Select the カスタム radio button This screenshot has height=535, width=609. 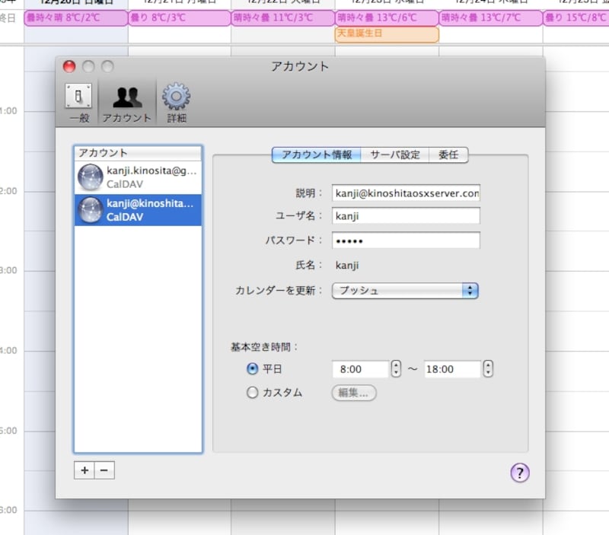[x=253, y=393]
